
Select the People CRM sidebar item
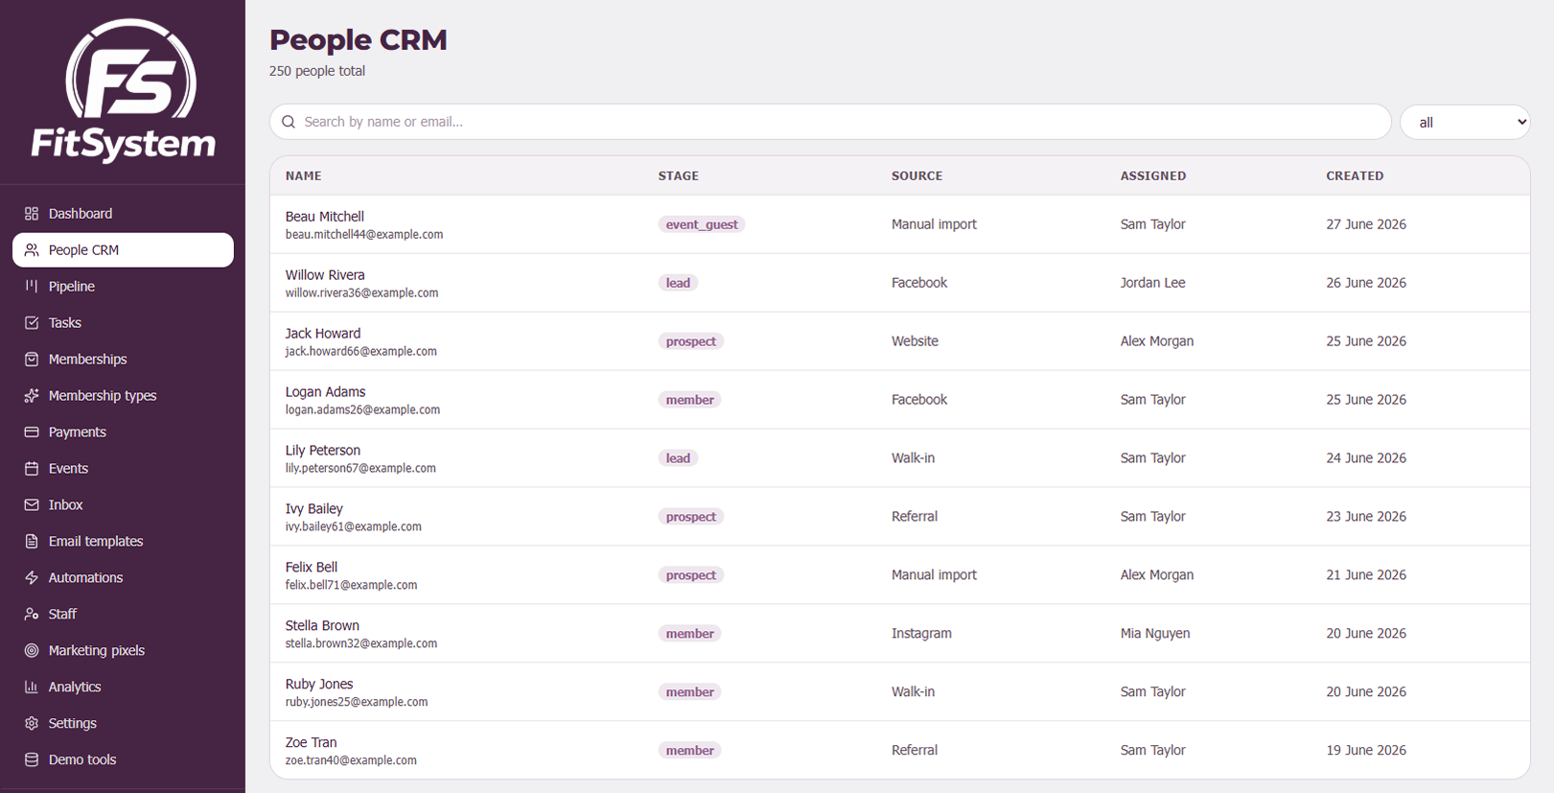(123, 250)
